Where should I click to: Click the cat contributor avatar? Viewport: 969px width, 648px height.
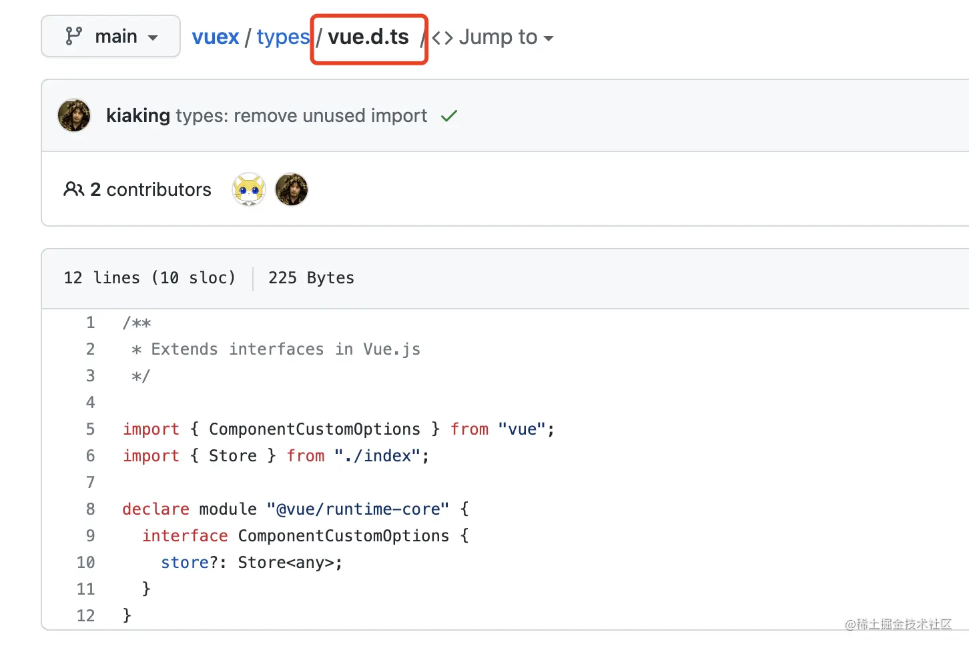(249, 190)
